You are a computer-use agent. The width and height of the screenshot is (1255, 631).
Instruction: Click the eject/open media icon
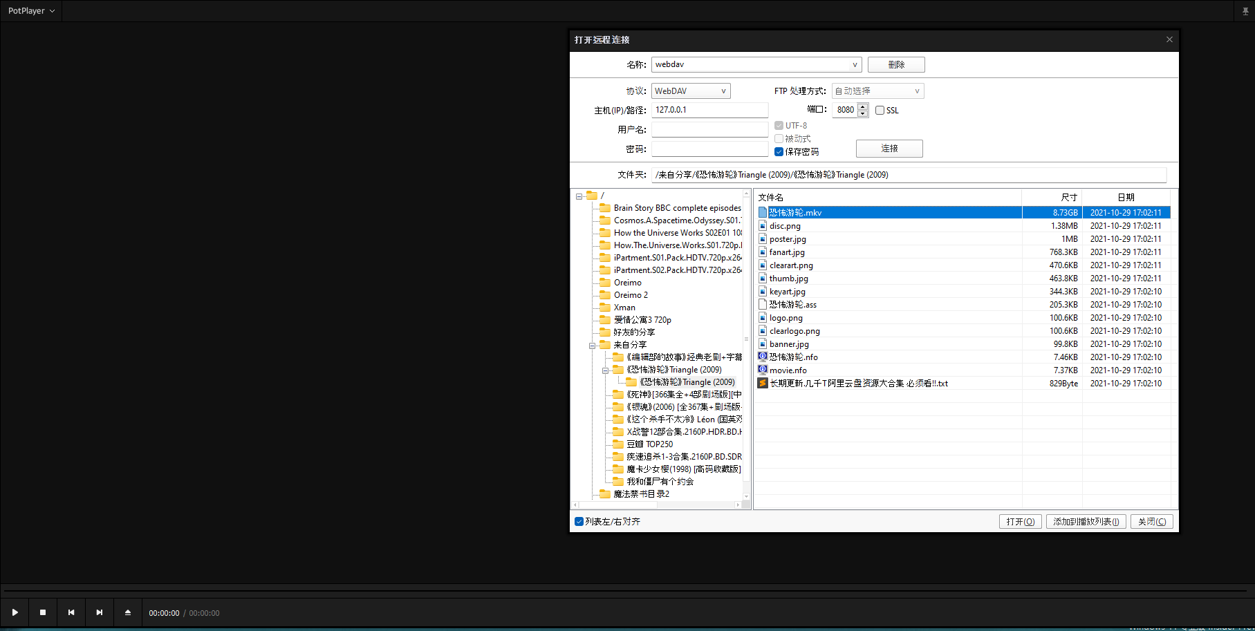[127, 612]
